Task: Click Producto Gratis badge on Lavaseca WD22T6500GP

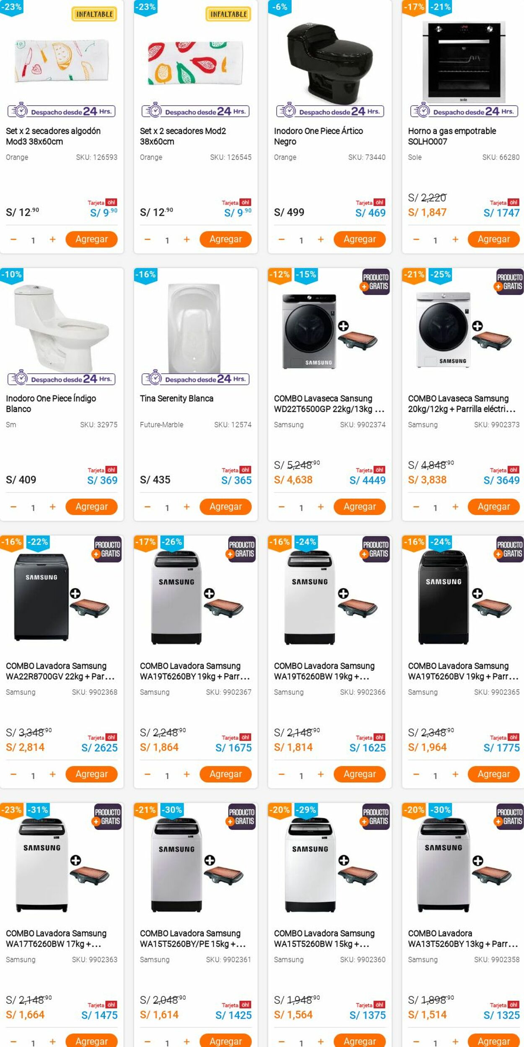Action: 375,282
